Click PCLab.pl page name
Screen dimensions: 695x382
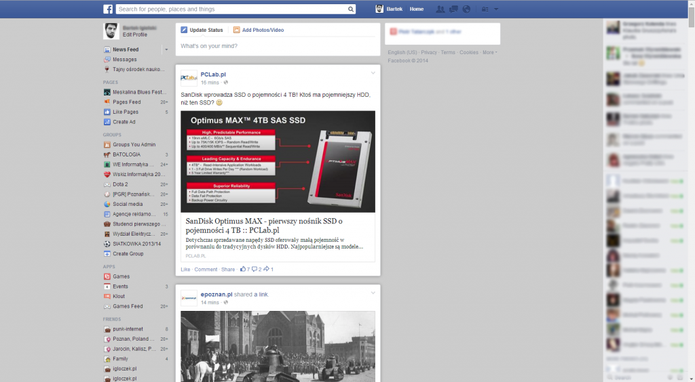(213, 75)
